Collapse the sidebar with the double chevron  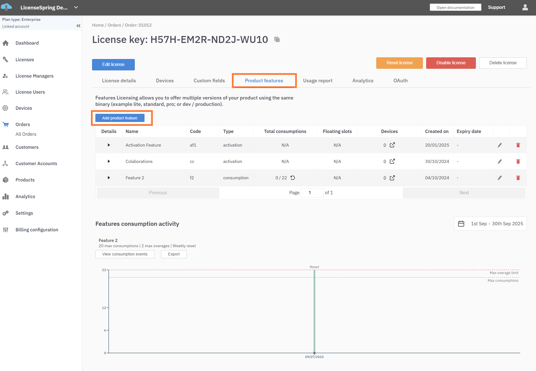click(78, 26)
